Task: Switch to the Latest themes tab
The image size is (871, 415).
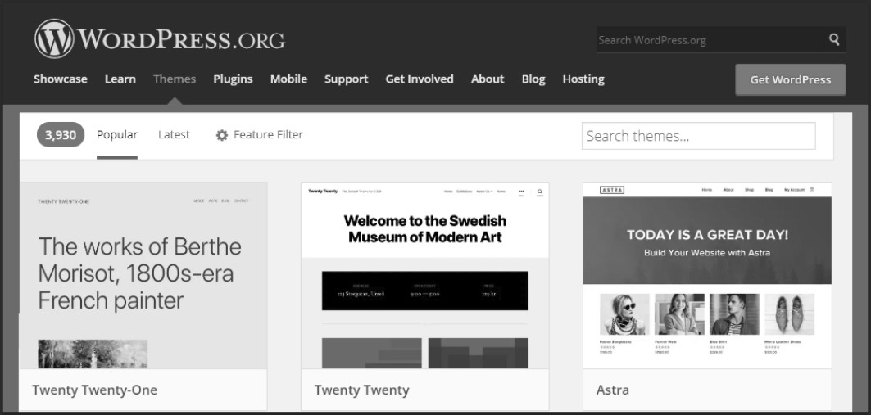Action: pos(174,134)
